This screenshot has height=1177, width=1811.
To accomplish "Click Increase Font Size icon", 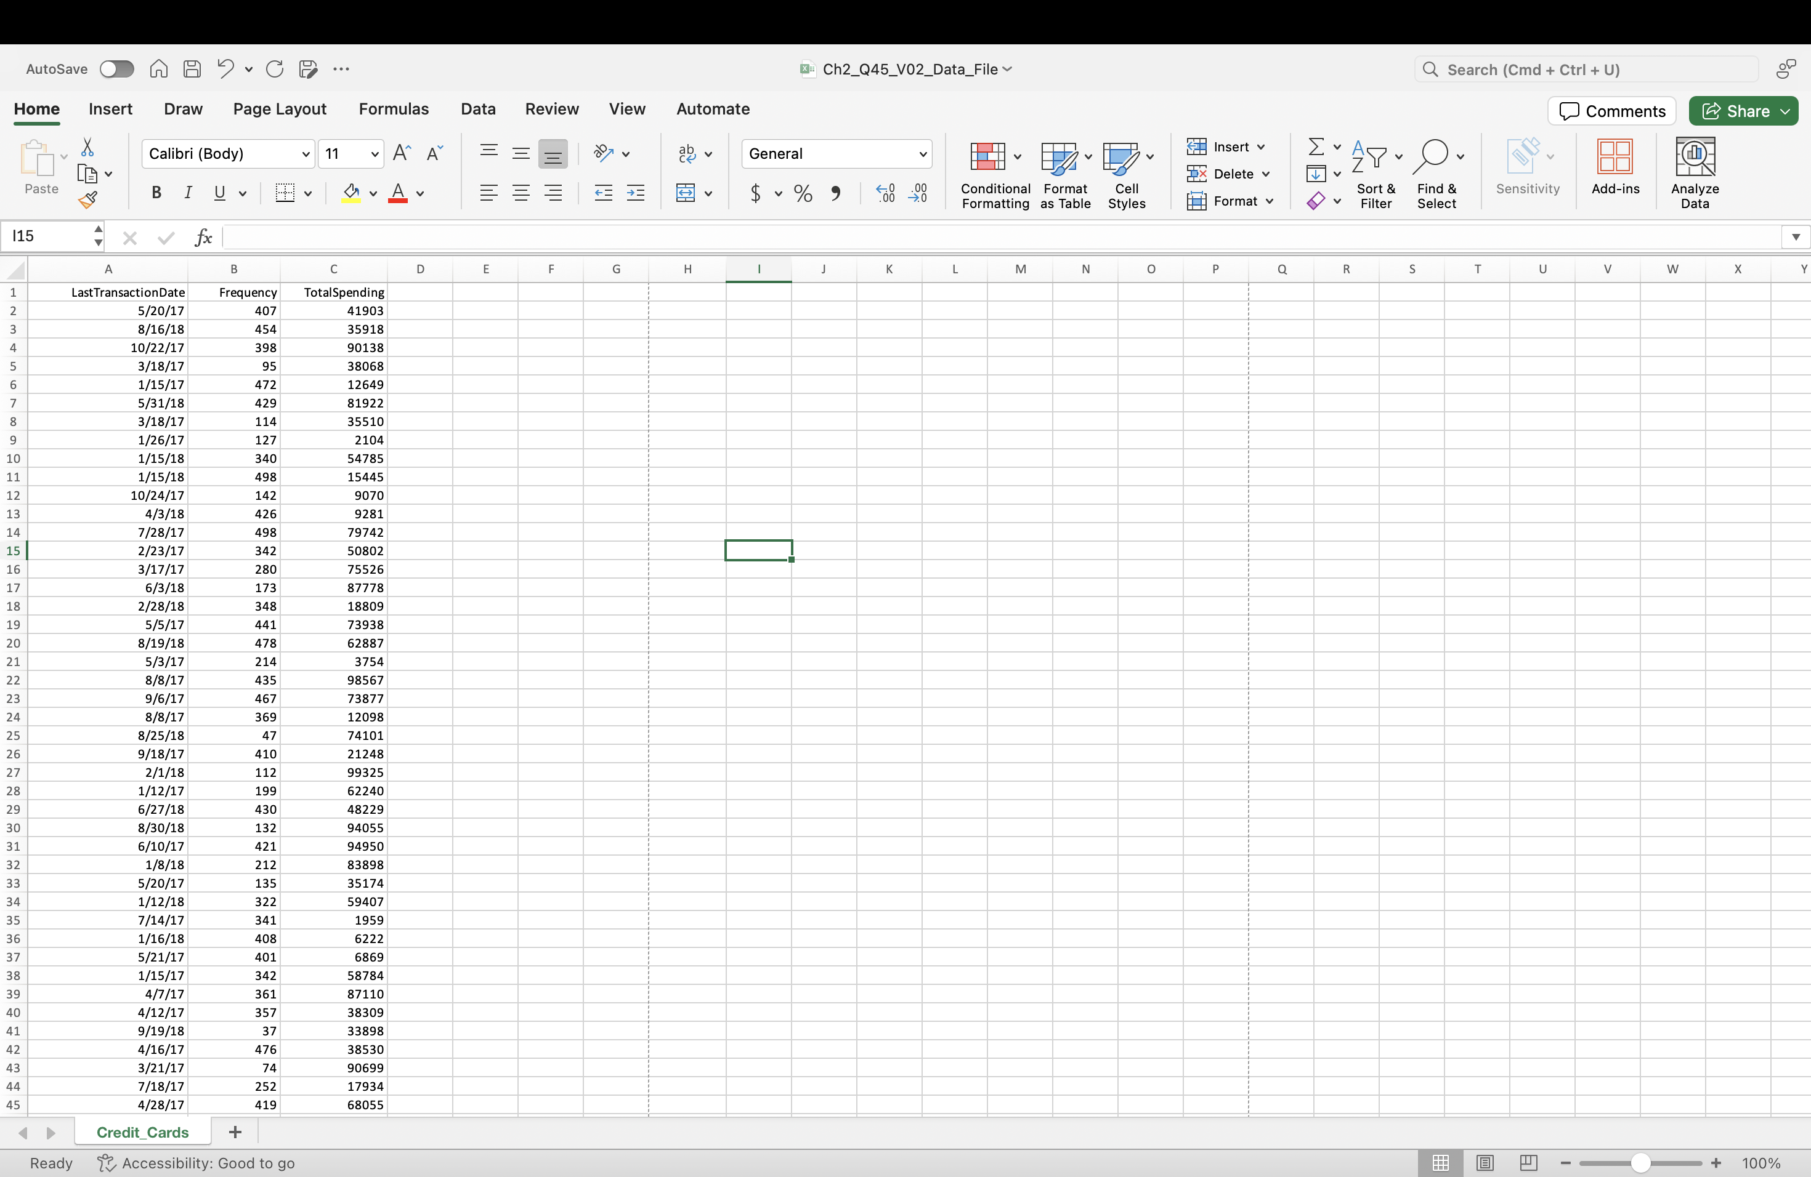I will coord(402,153).
